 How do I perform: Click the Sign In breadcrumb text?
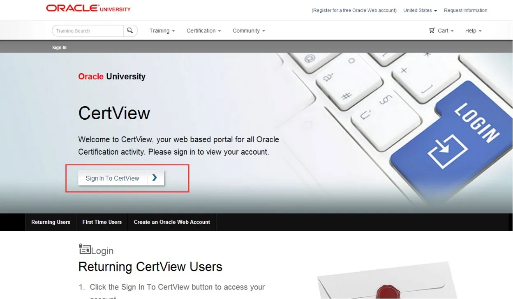point(59,48)
